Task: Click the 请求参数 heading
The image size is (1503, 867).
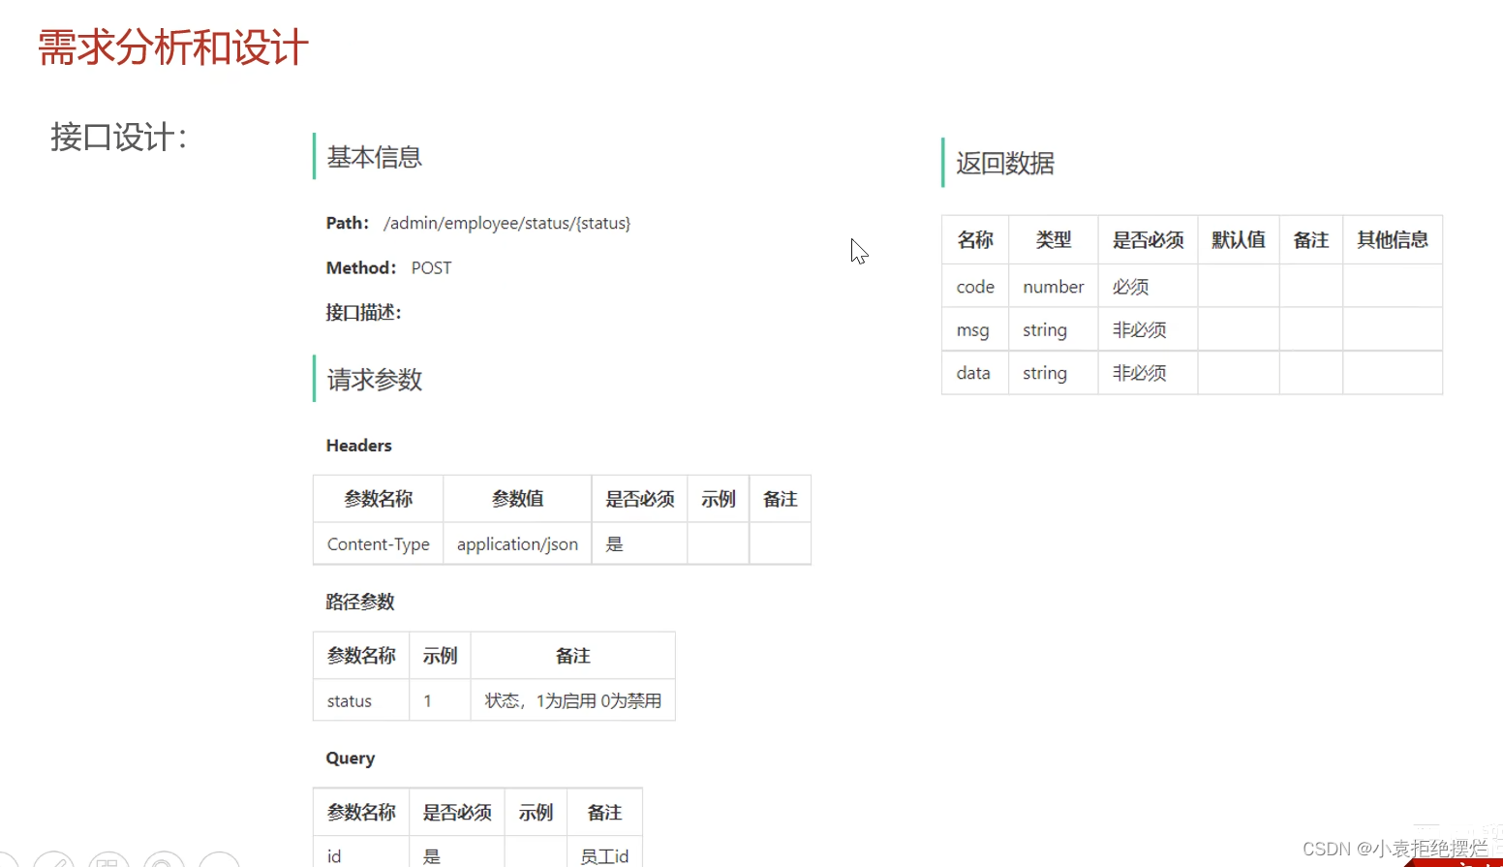Action: pos(374,380)
